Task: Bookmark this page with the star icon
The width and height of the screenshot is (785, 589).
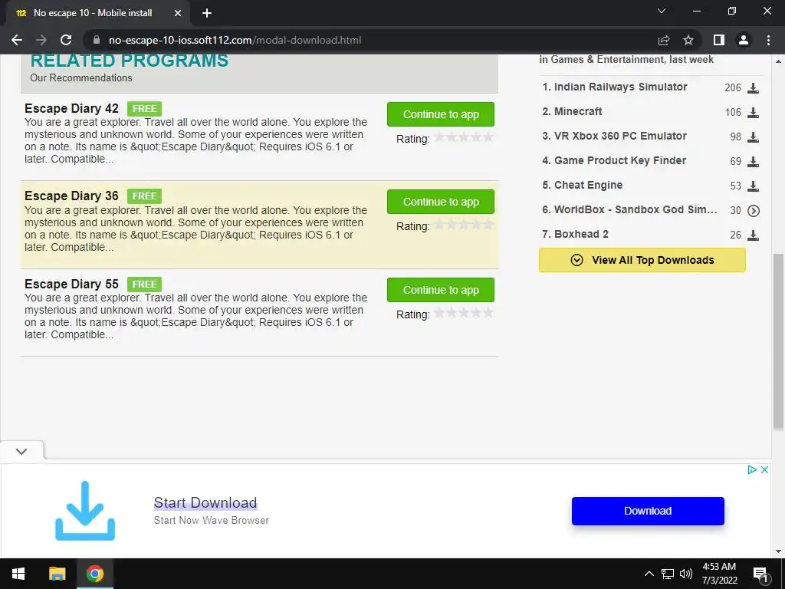Action: 688,40
